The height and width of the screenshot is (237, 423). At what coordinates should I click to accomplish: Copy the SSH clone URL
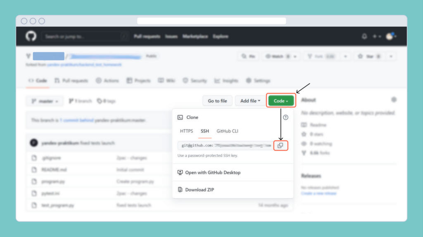[x=280, y=145]
